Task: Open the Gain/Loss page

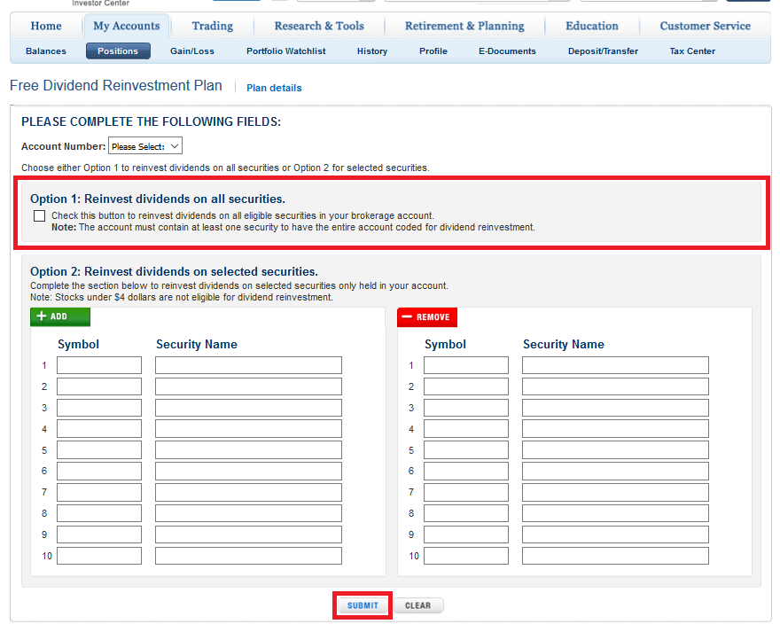Action: 192,51
